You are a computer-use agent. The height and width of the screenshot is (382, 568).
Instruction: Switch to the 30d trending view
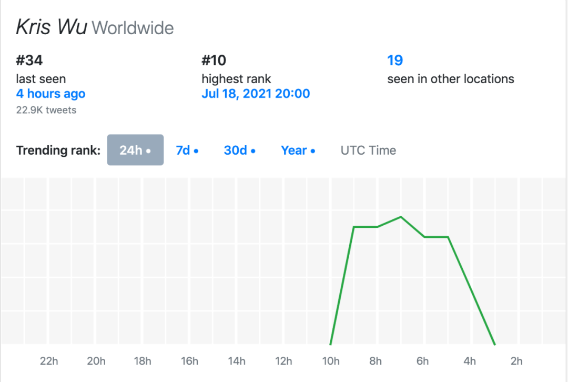239,150
